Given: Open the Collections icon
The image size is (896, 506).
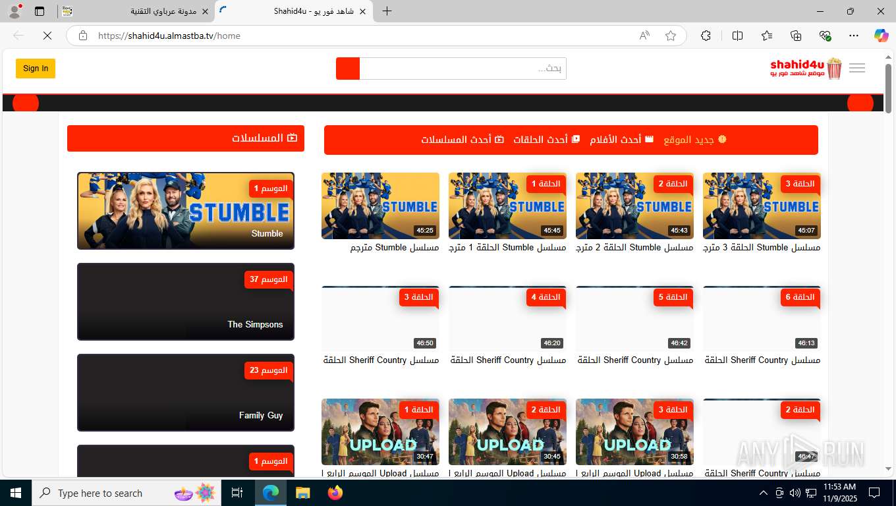Looking at the screenshot, I should (796, 36).
